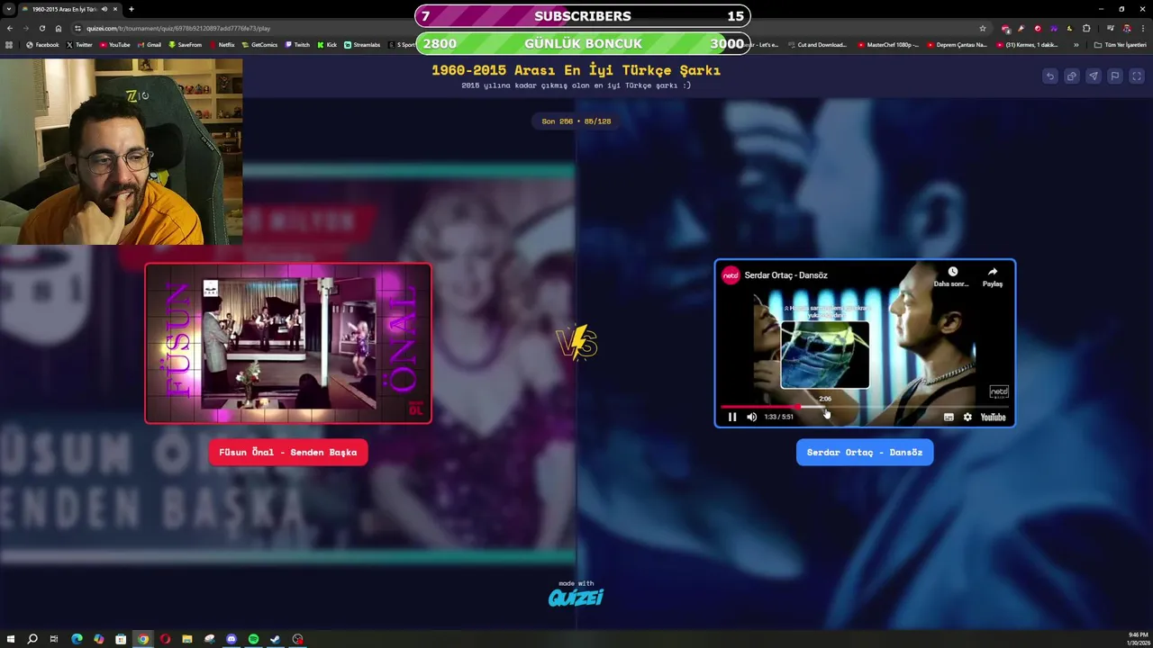
Task: Open the MasterChef 1080p bookmark
Action: 888,44
